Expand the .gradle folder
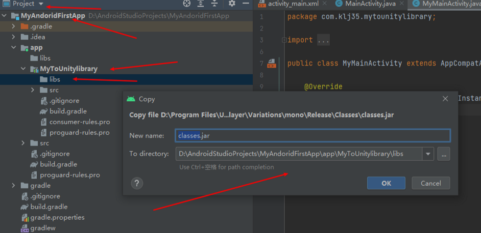The width and height of the screenshot is (481, 233). pos(13,26)
